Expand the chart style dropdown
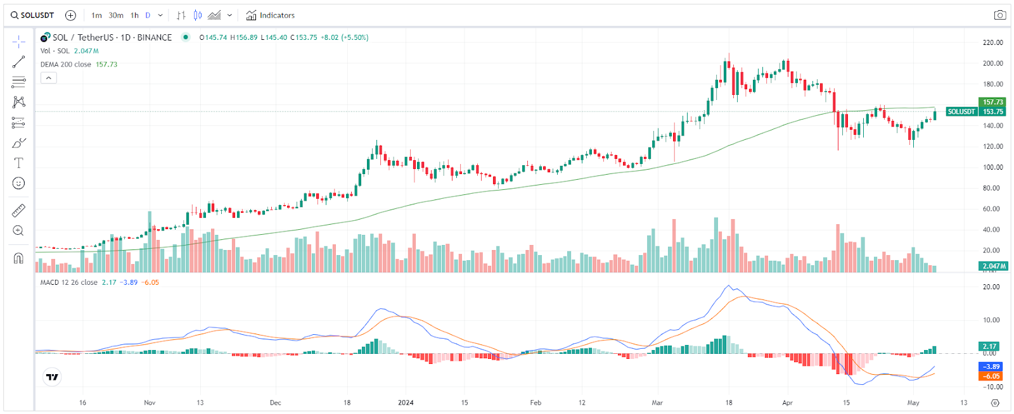The image size is (1014, 414). coord(229,15)
